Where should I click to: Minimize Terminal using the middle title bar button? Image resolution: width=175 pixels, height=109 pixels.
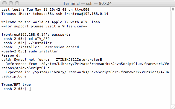(x=11, y=3)
